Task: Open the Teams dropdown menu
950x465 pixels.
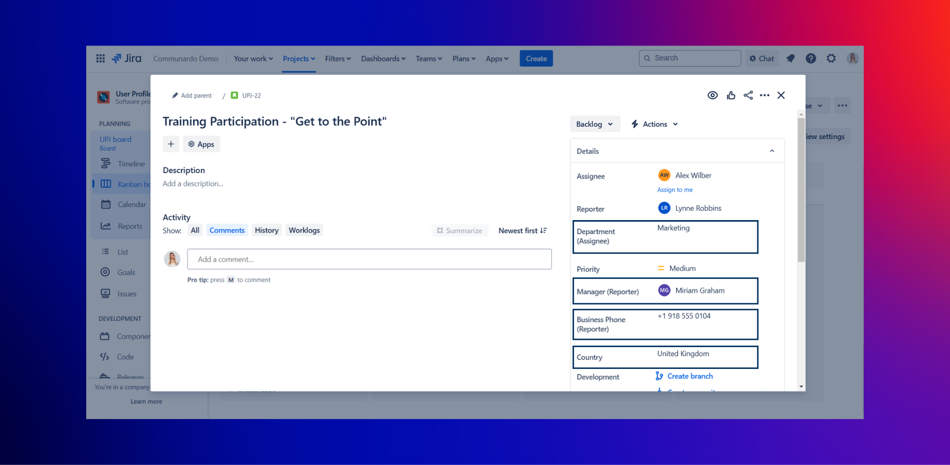Action: [429, 58]
